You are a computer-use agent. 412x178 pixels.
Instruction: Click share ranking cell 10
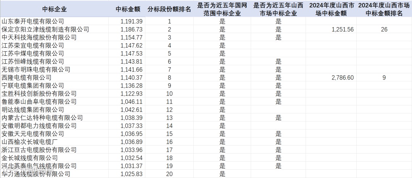coord(169,94)
